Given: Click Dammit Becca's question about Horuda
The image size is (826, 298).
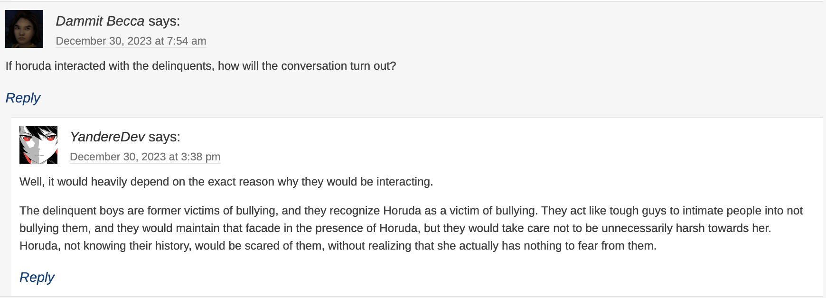Looking at the screenshot, I should [201, 66].
